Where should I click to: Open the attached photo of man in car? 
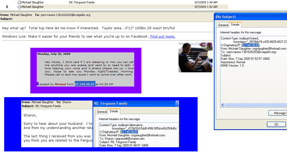point(195,57)
